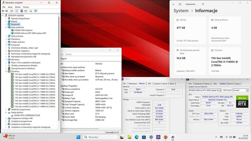251x141 pixels.
Task: Open the Widok menu in Device Manager
Action: pos(18,7)
